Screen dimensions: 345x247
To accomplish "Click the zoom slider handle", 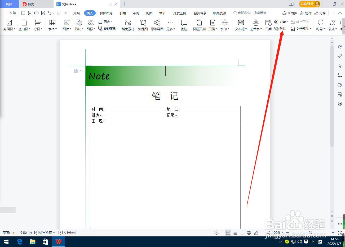I will (310, 233).
